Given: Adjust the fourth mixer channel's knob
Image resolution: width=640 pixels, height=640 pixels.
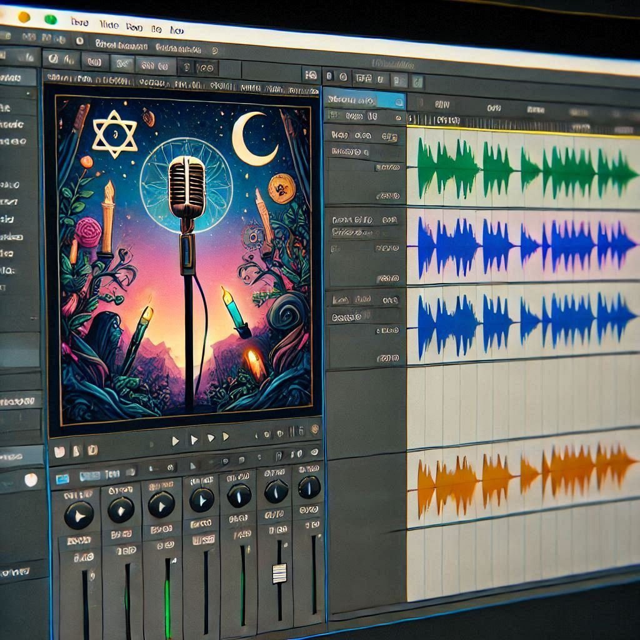Looking at the screenshot, I should click(202, 500).
